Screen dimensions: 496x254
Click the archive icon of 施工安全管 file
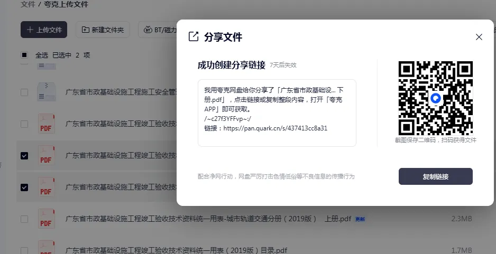(47, 92)
